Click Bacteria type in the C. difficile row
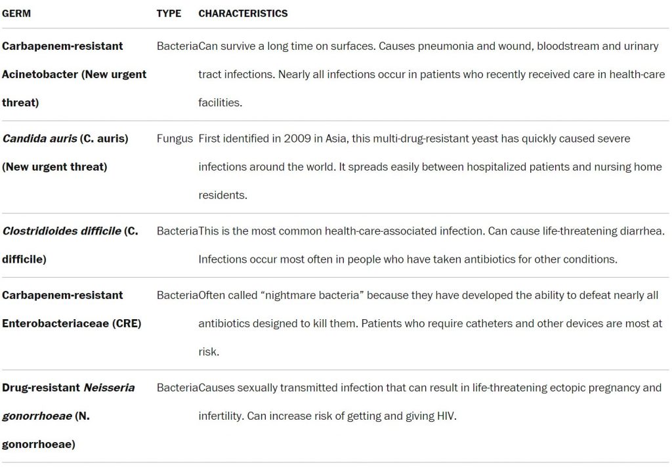Viewport: 672px width, 467px height. click(177, 231)
